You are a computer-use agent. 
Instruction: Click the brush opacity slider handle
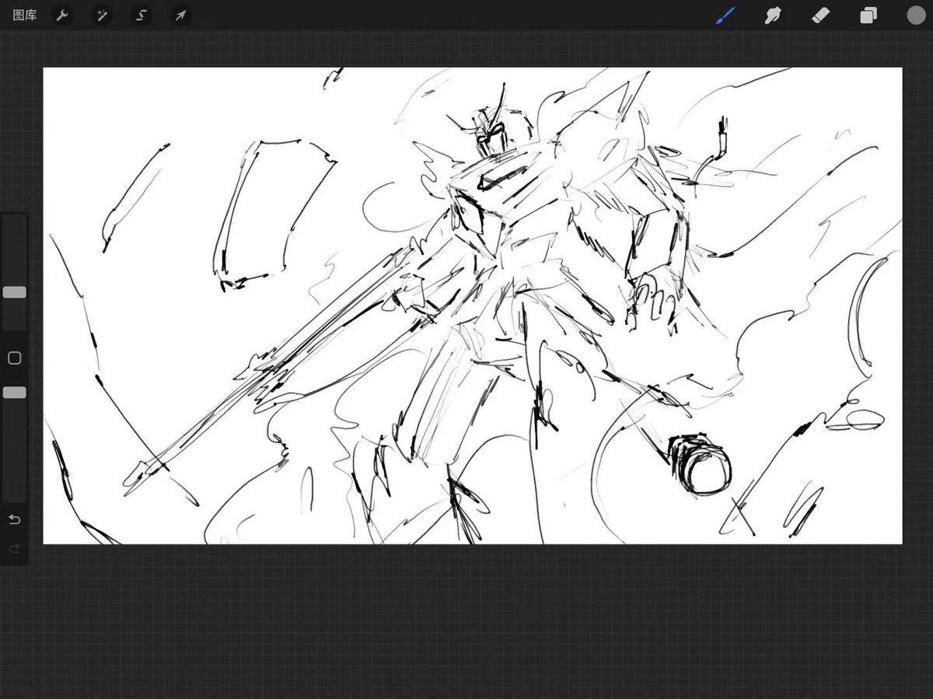tap(14, 393)
